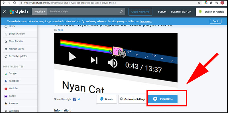Open the FORUM link in header

[x=162, y=12]
